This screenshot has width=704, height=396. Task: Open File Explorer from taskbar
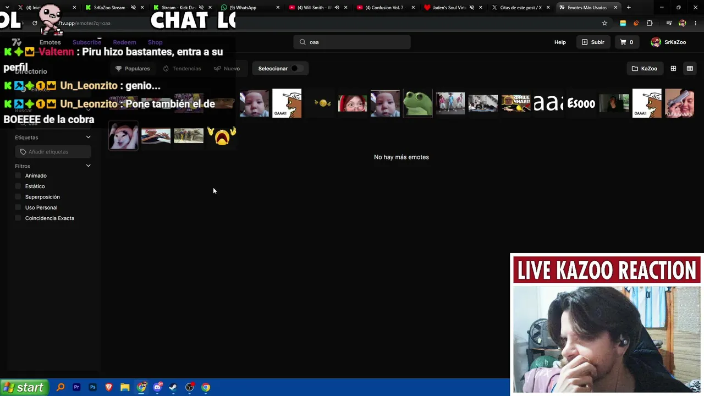(125, 387)
